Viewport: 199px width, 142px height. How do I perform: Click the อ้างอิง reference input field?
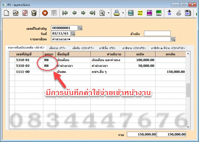(x=157, y=34)
